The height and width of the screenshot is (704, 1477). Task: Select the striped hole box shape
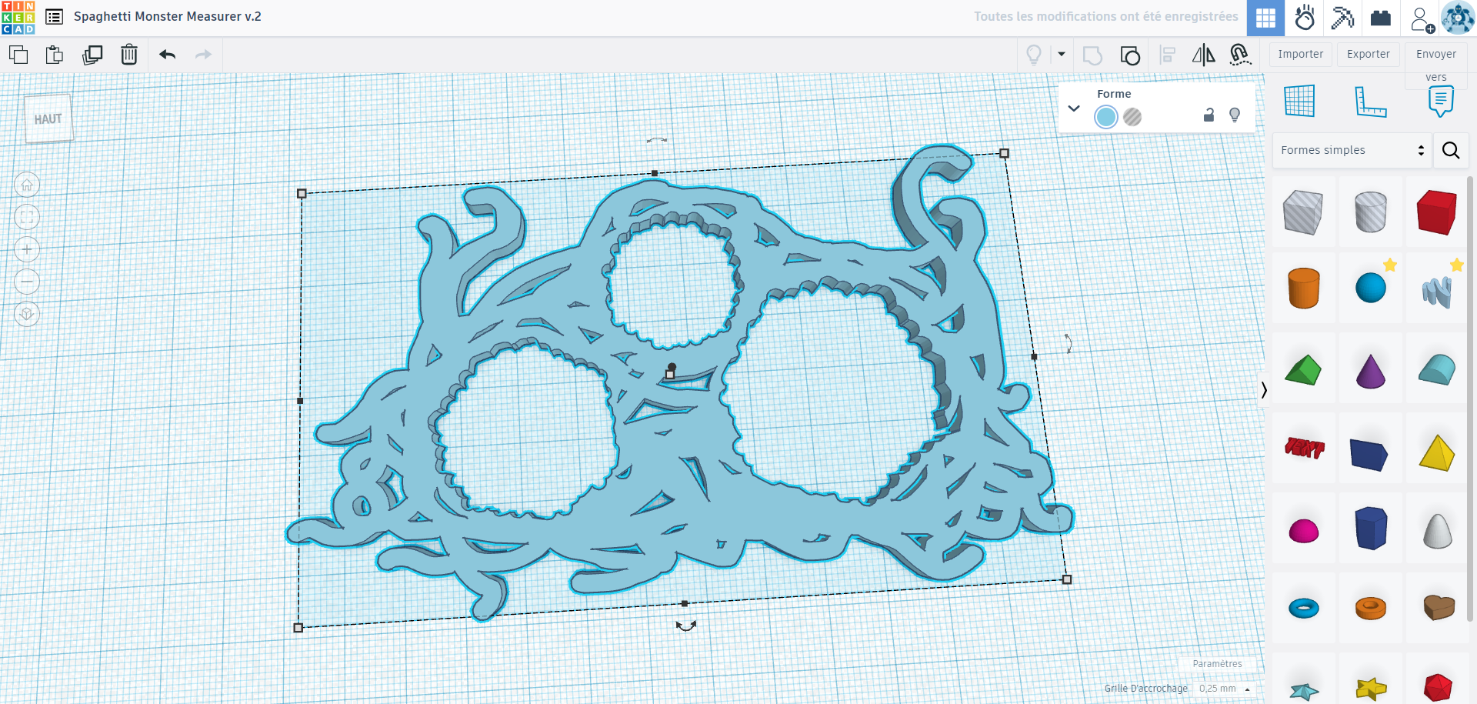pos(1303,212)
